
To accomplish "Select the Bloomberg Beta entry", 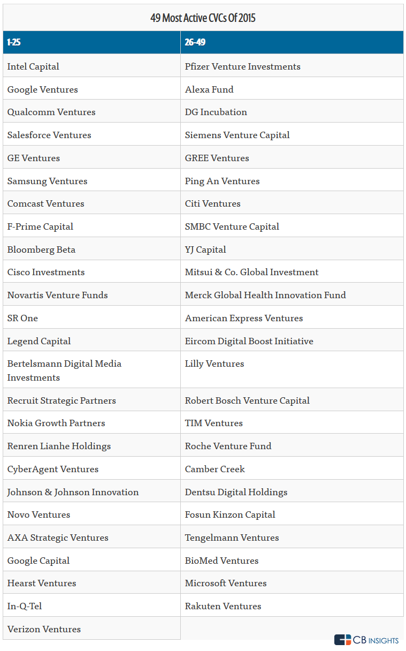I will pyautogui.click(x=41, y=249).
